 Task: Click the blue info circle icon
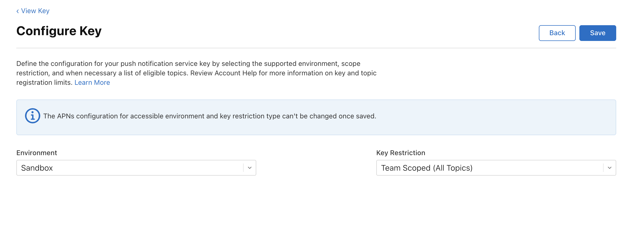click(32, 116)
